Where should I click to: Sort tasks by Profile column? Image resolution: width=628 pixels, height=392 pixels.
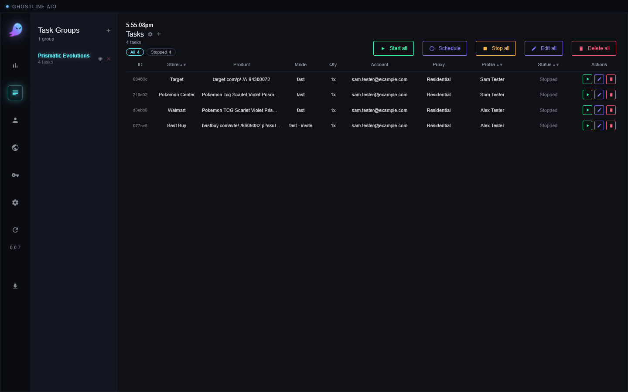(x=492, y=64)
